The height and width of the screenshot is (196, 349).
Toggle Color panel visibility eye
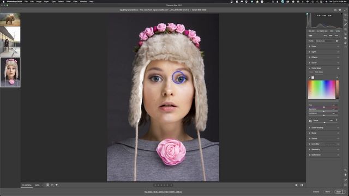pos(338,46)
